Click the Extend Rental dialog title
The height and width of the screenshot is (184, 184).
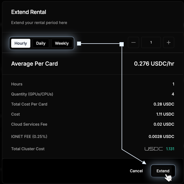[29, 12]
